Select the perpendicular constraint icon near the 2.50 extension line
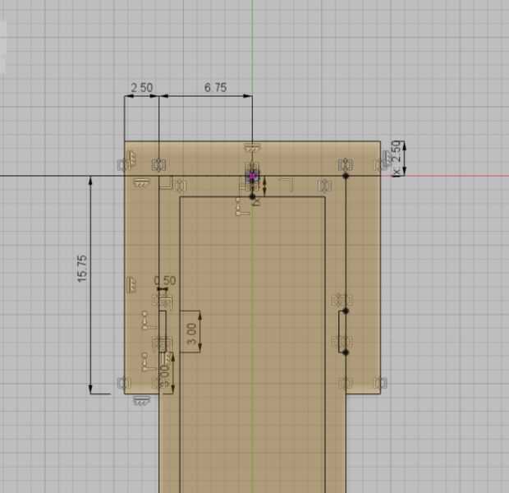 pyautogui.click(x=166, y=182)
